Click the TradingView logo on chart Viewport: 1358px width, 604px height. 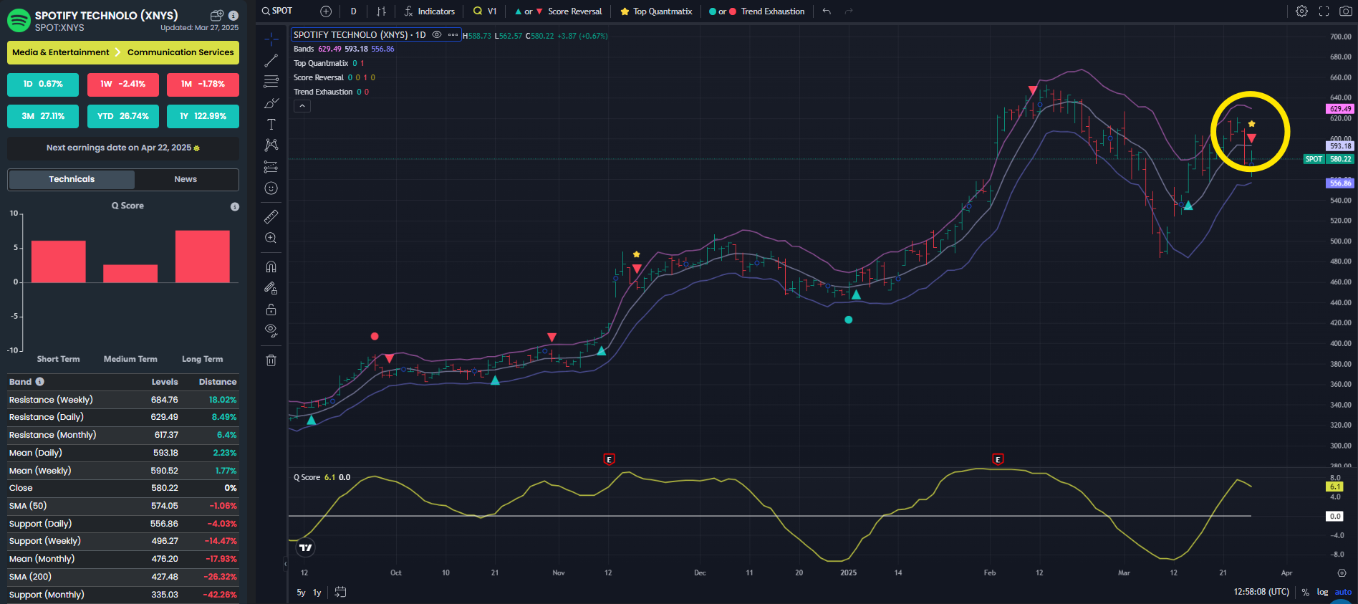coord(305,547)
